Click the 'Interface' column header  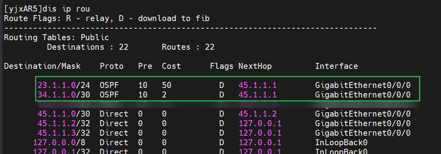(337, 66)
